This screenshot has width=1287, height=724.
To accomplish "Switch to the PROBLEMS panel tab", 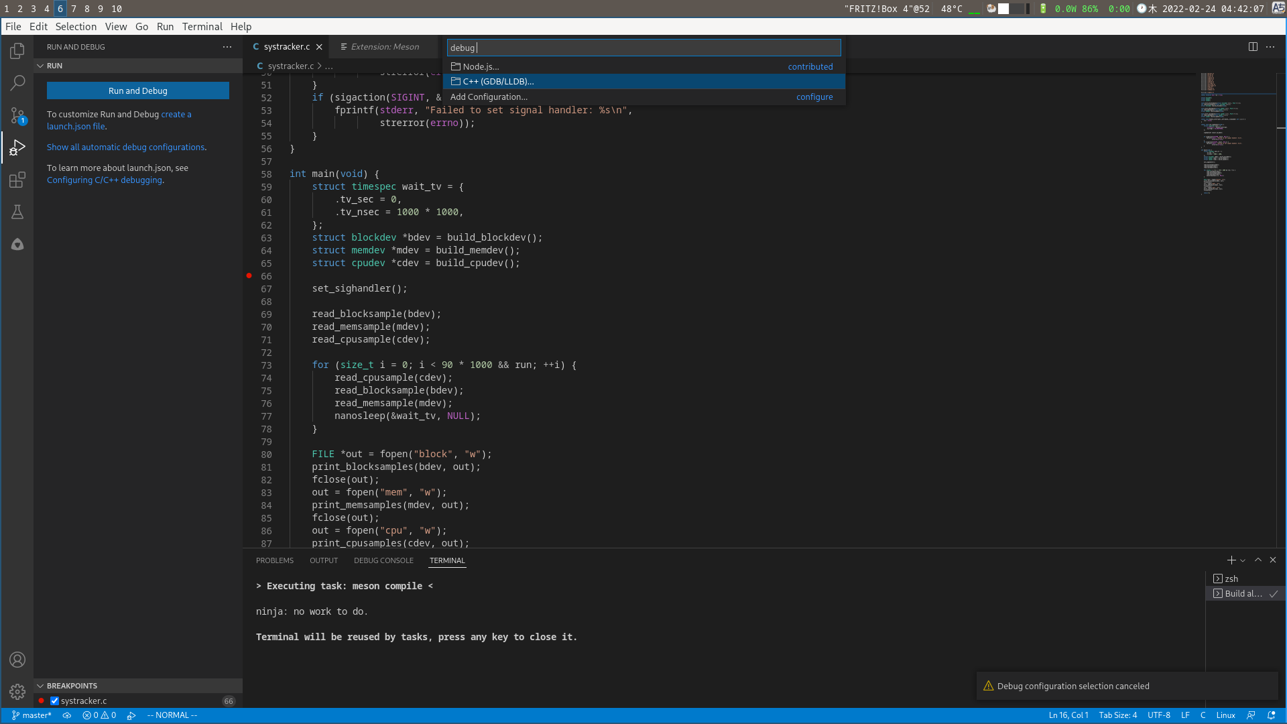I will click(x=275, y=560).
